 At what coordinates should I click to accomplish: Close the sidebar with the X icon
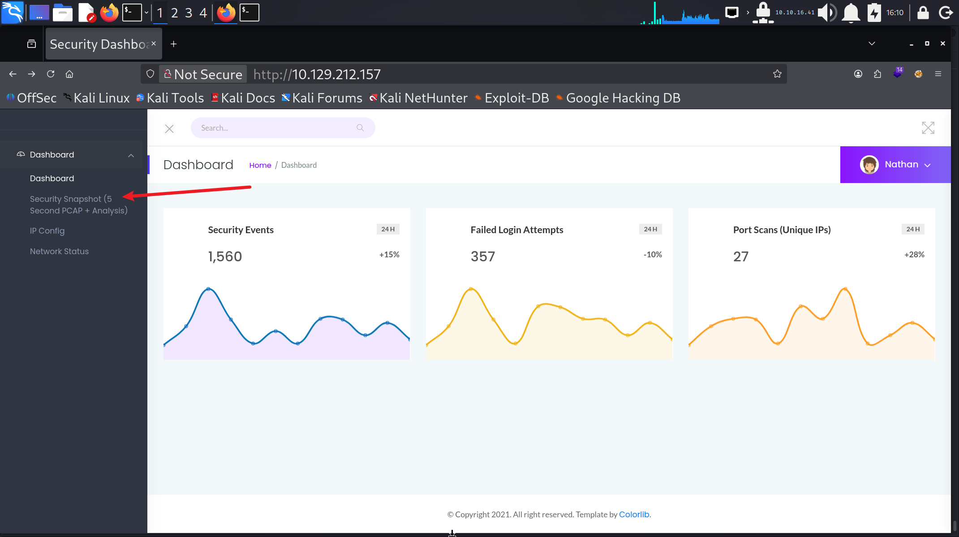point(169,129)
